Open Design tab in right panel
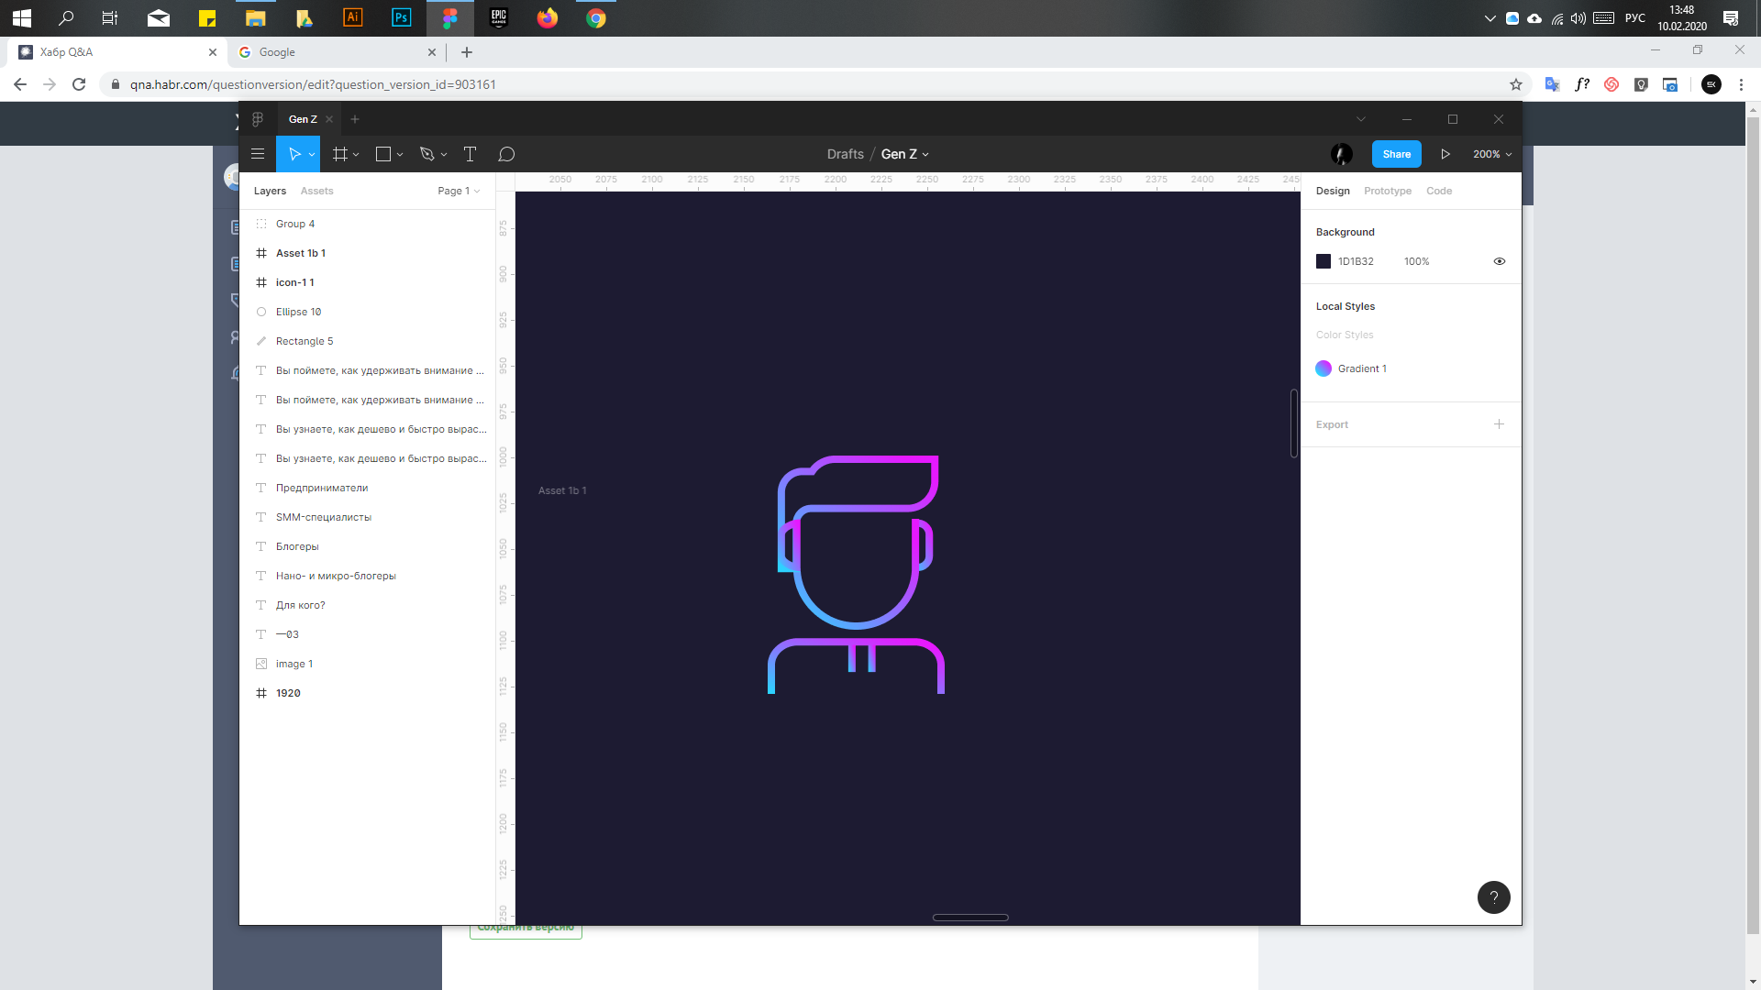The height and width of the screenshot is (990, 1761). [x=1333, y=191]
